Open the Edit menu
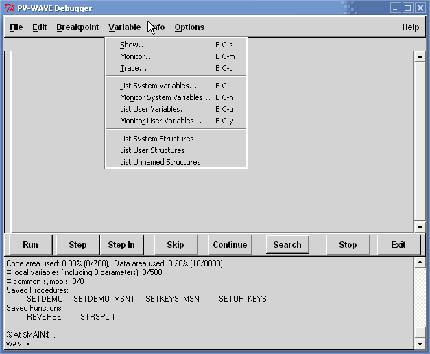Screen dimensions: 430x354 tap(40, 27)
